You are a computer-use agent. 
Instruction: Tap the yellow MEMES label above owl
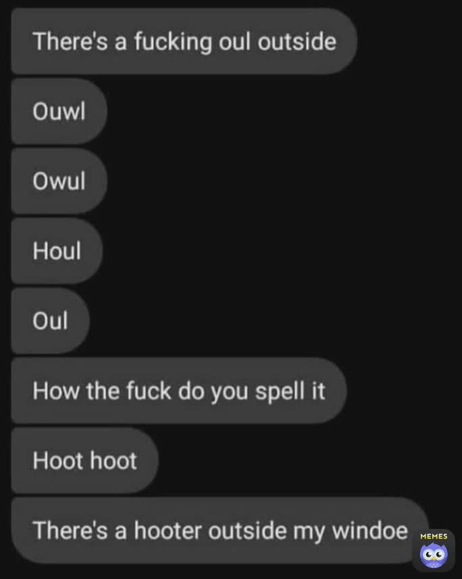(434, 536)
